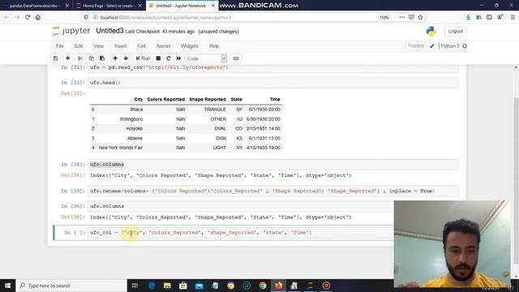The height and width of the screenshot is (292, 519).
Task: Open Firefox downloads arrow icon
Action: pos(468,17)
